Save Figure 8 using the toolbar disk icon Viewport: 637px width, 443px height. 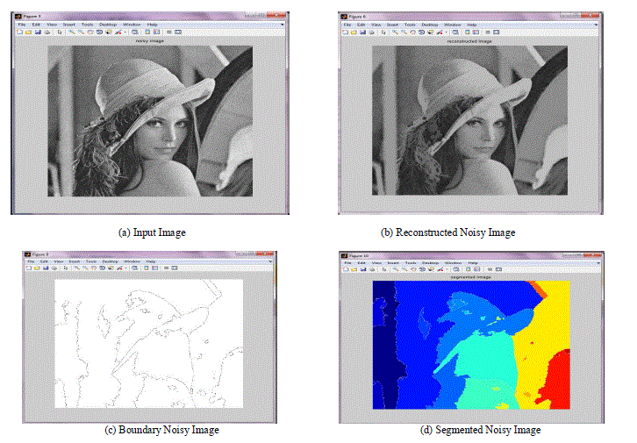pos(38,32)
